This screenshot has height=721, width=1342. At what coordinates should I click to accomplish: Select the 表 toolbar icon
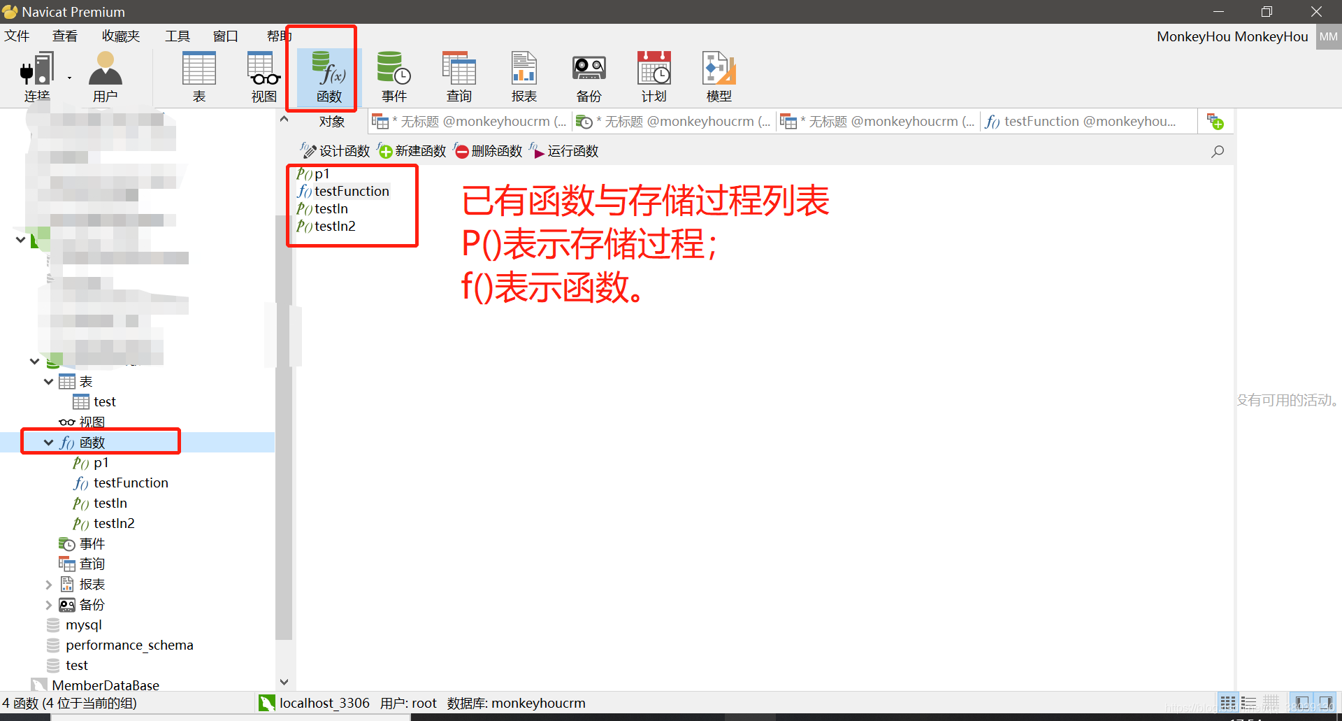point(199,77)
